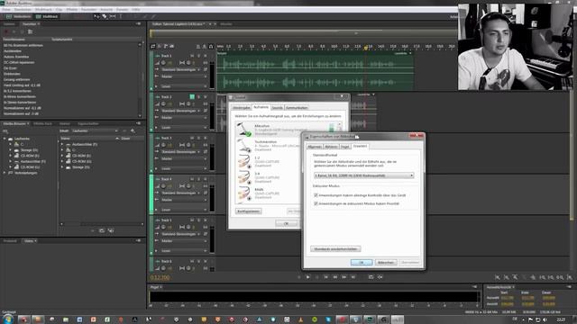Open the Windows Start button
Image resolution: width=577 pixels, height=324 pixels.
coord(8,319)
